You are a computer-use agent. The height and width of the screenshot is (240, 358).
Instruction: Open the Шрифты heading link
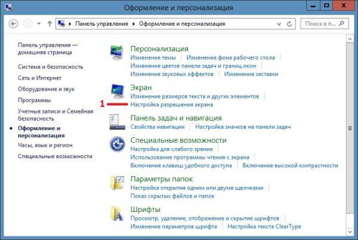[x=145, y=210]
